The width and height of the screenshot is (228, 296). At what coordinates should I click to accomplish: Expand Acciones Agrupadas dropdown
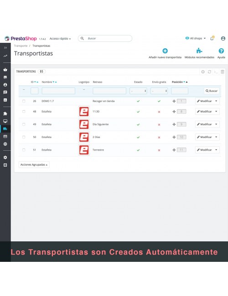[x=34, y=164]
